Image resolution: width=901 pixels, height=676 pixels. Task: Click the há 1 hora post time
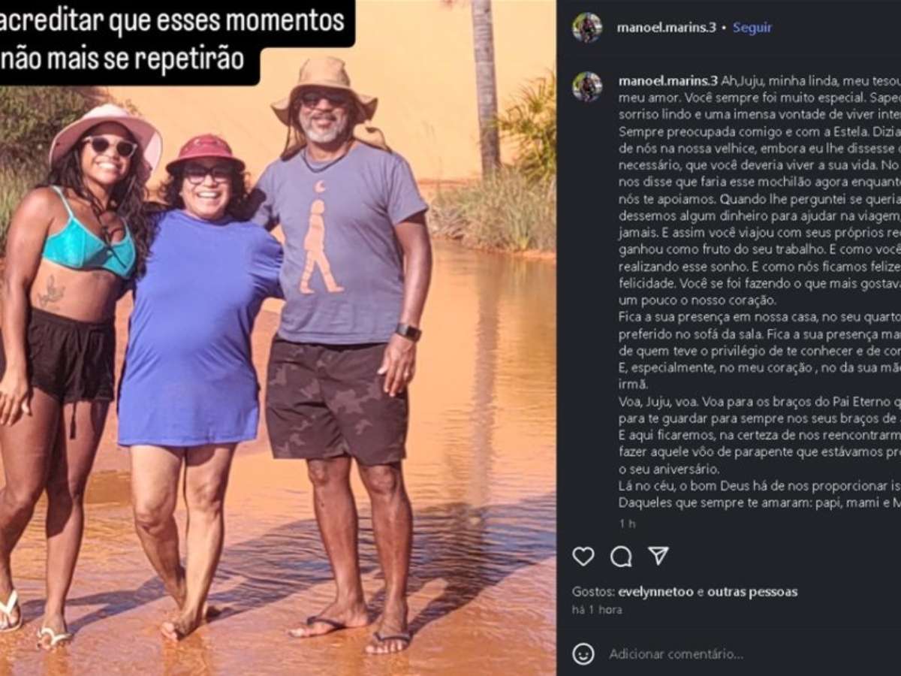tap(597, 610)
